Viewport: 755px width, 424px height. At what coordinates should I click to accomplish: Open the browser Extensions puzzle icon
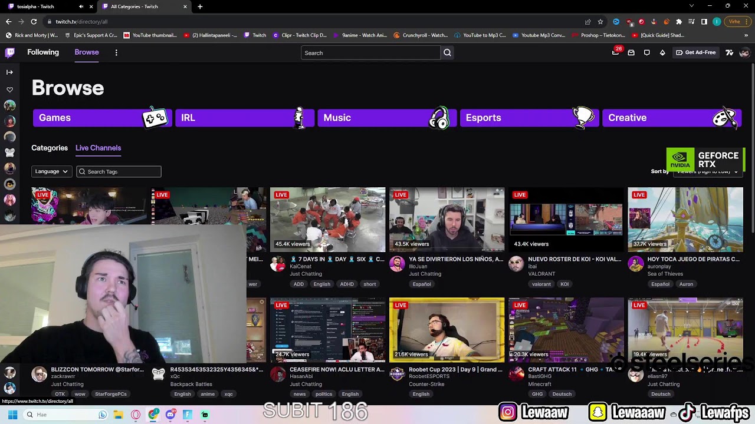(679, 22)
